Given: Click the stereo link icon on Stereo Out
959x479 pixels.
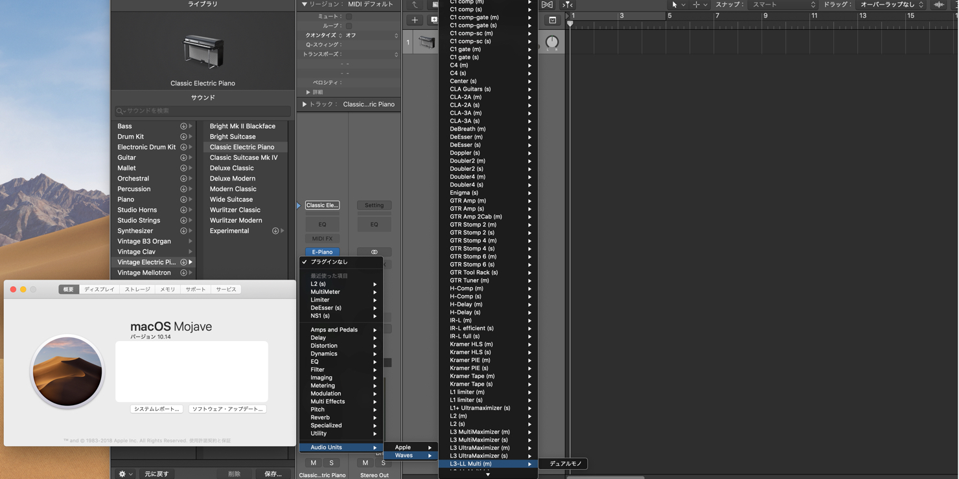Looking at the screenshot, I should 374,252.
